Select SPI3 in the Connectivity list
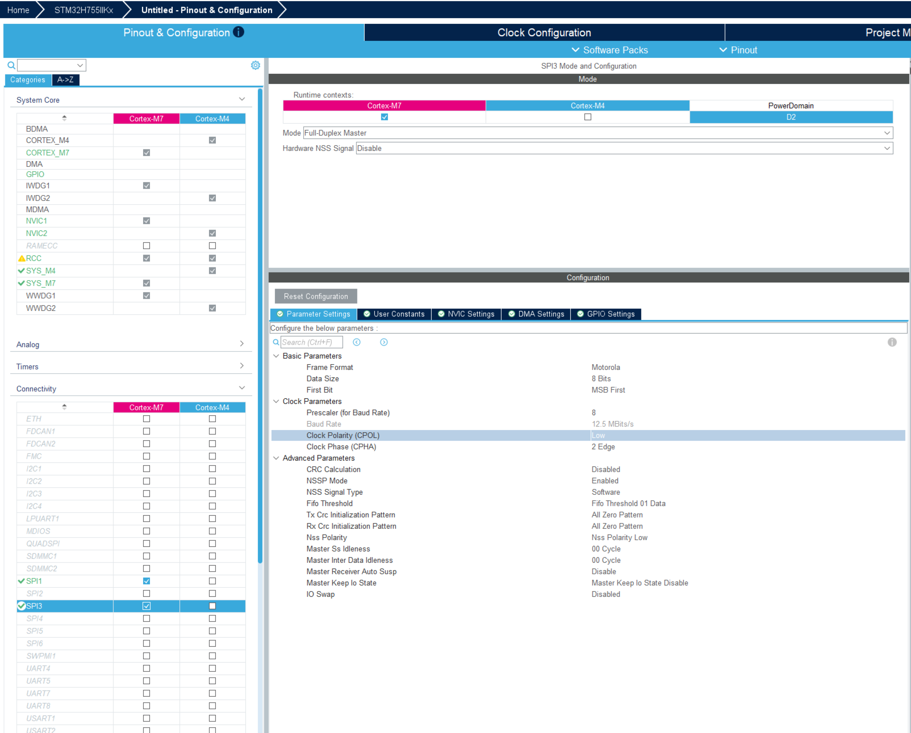The height and width of the screenshot is (733, 911). point(34,606)
